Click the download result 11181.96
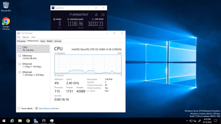The width and height of the screenshot is (221, 124). pyautogui.click(x=75, y=24)
